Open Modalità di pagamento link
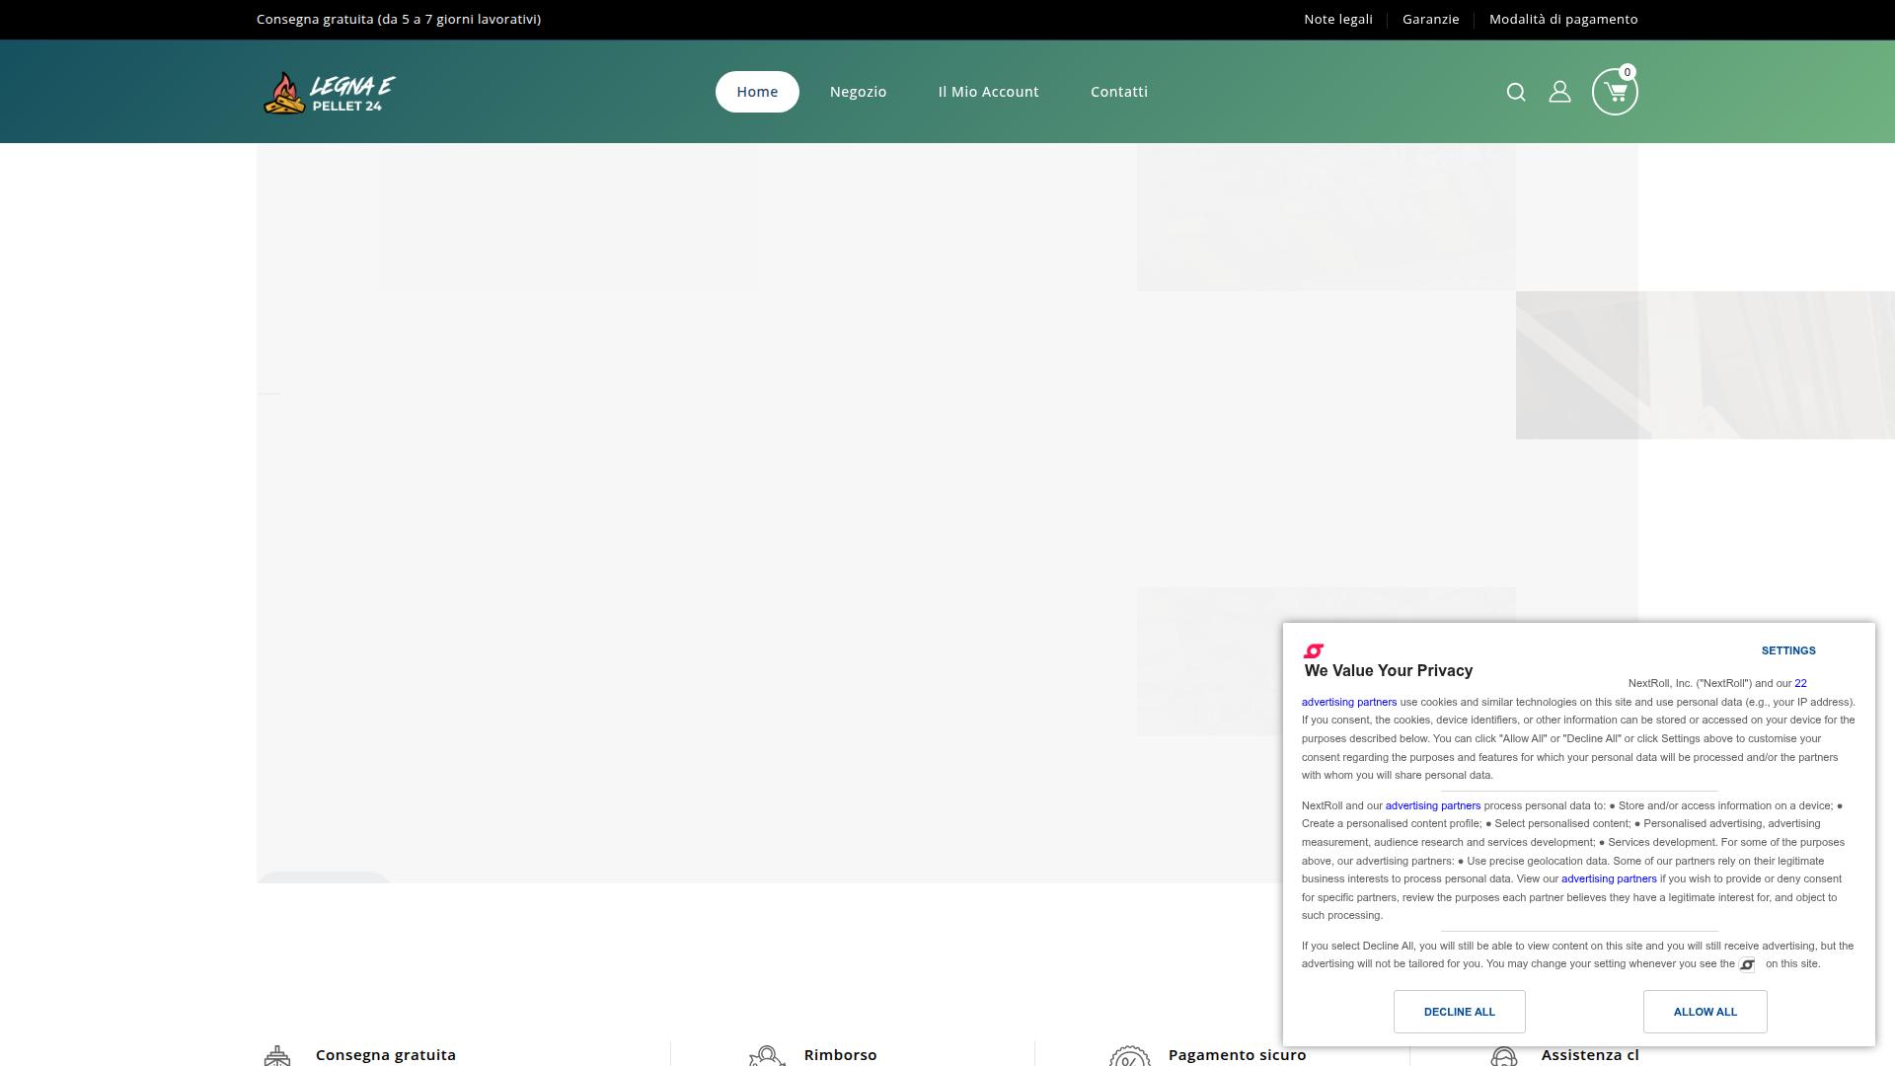This screenshot has height=1066, width=1895. (1563, 19)
